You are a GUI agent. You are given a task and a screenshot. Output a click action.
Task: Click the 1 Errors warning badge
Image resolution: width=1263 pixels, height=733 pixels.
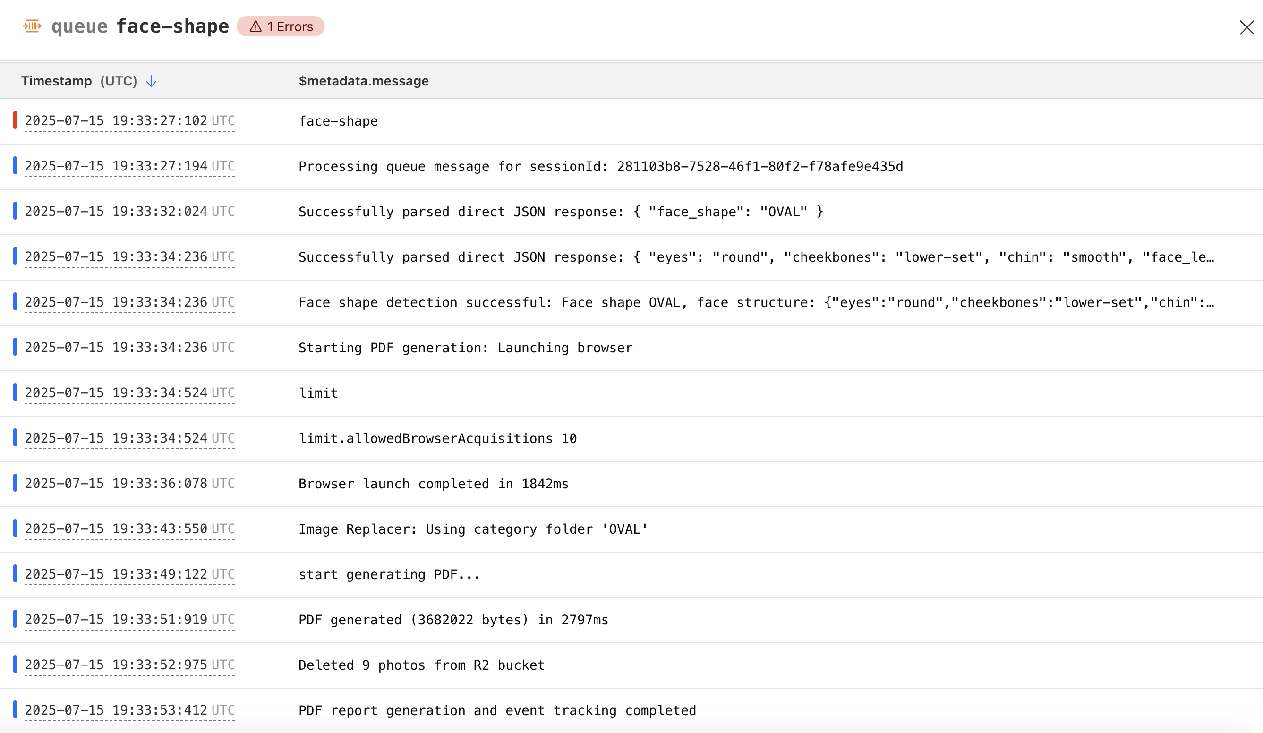pos(281,26)
